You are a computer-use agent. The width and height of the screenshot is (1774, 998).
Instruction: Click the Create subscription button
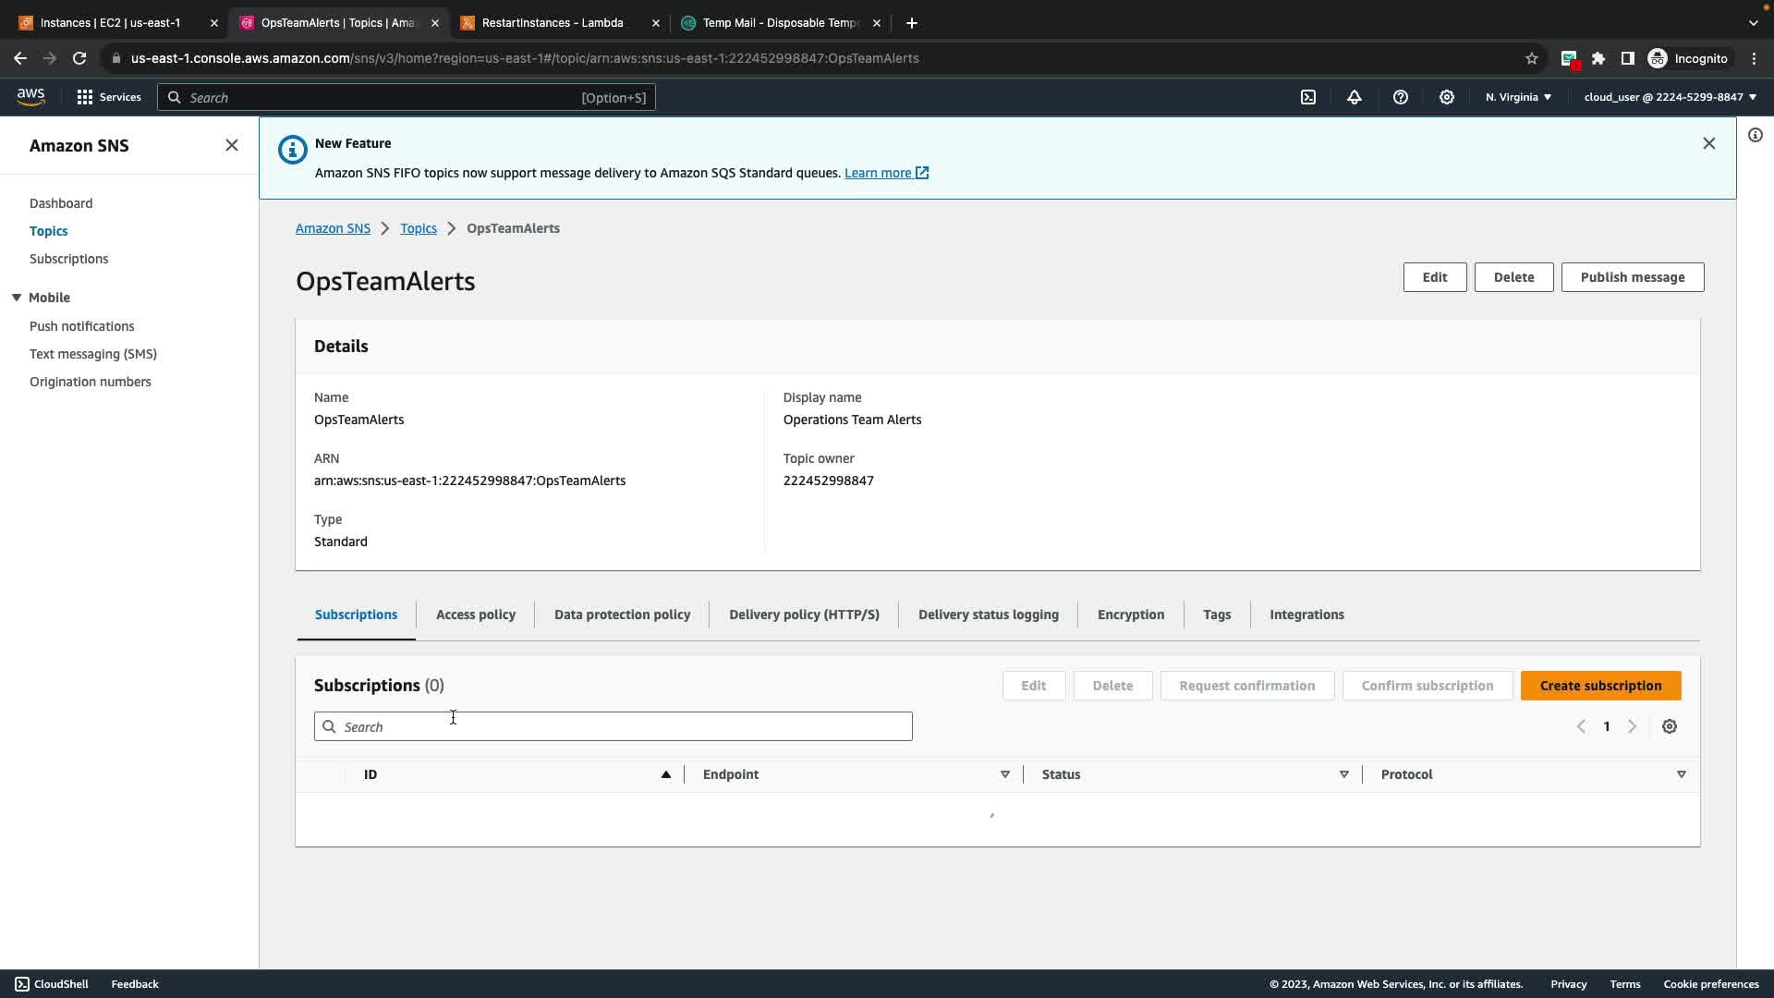[1600, 686]
